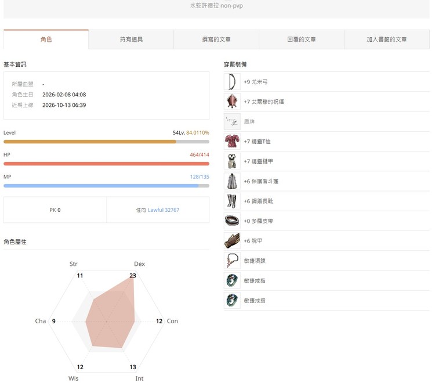The image size is (435, 386).
Task: Click the Wis value 12 on radar chart
Action: (80, 367)
